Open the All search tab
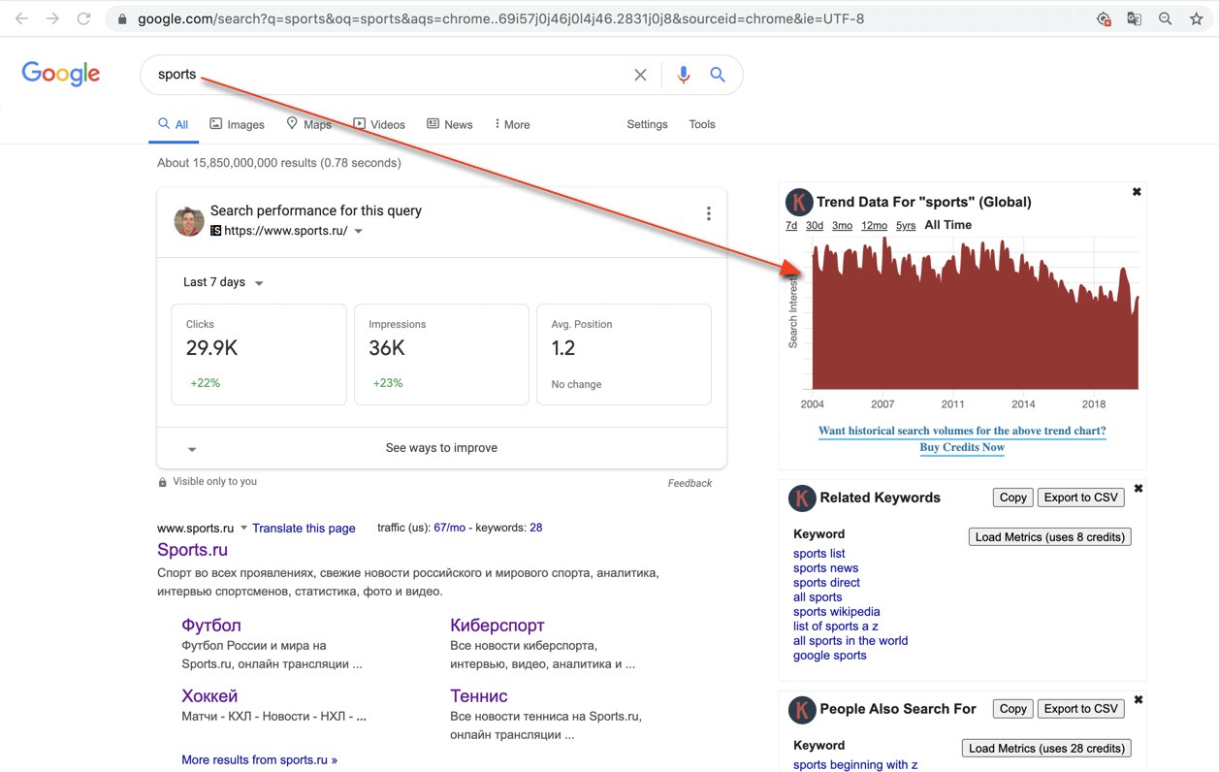This screenshot has height=772, width=1219. 174,124
